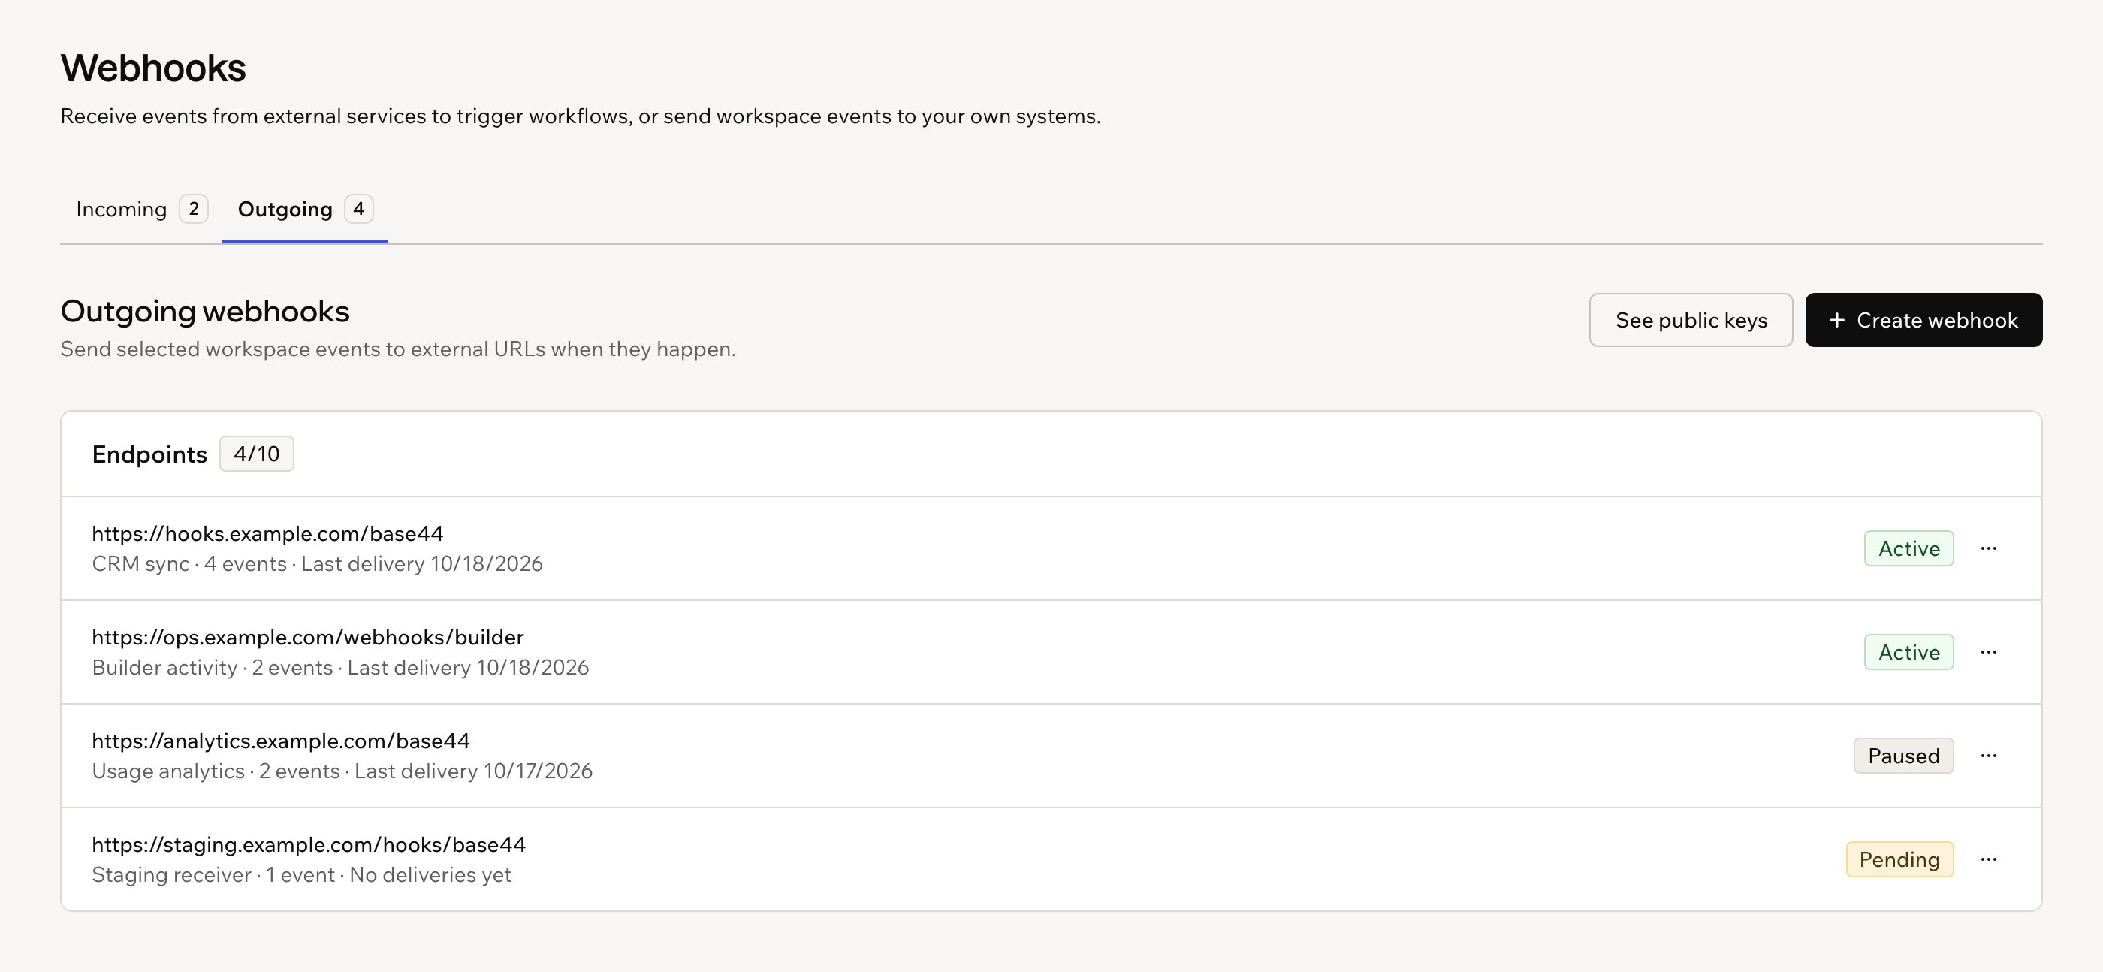The height and width of the screenshot is (972, 2103).
Task: Open more options for analytics.example.com/base44 endpoint
Action: click(x=1988, y=756)
